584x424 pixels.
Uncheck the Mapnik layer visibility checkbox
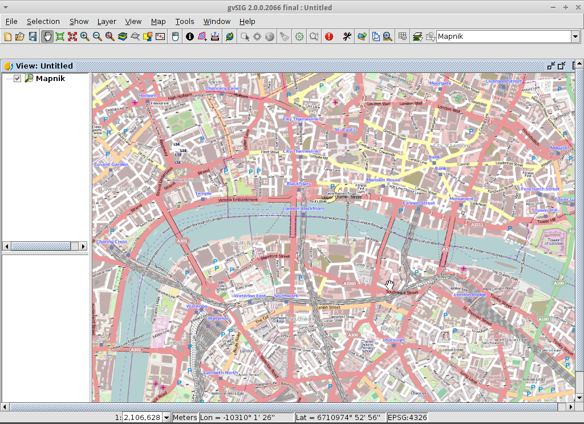18,78
